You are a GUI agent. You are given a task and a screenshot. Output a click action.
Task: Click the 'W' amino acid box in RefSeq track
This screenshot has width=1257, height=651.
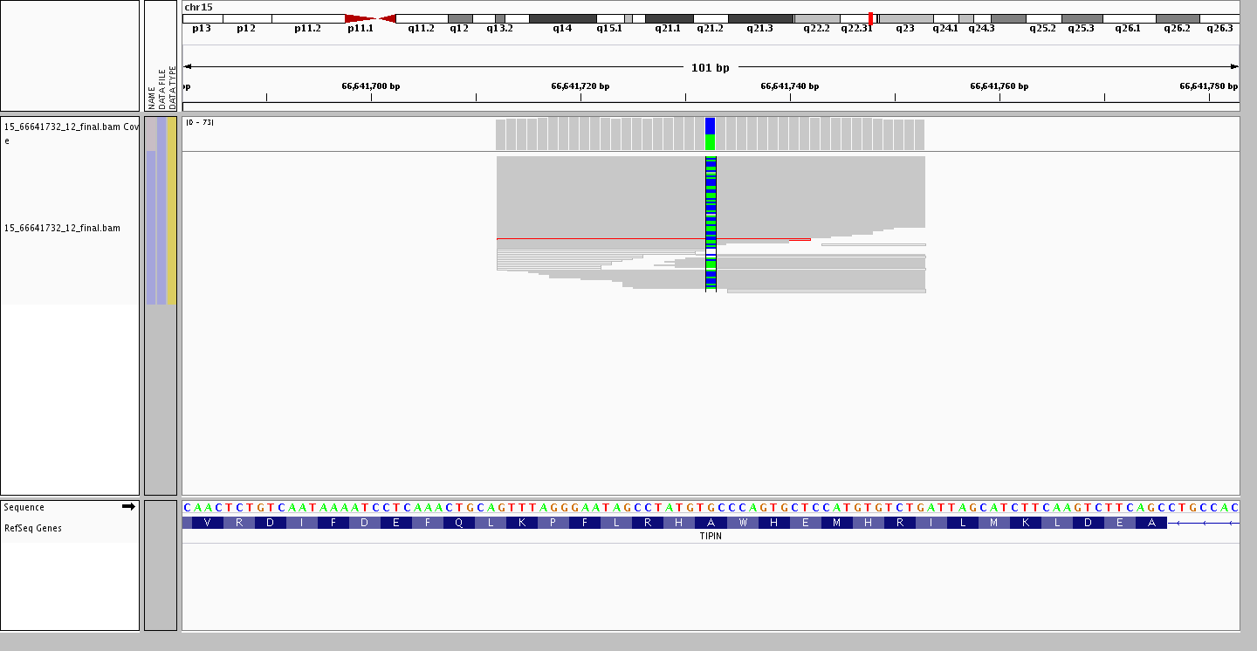click(x=743, y=523)
